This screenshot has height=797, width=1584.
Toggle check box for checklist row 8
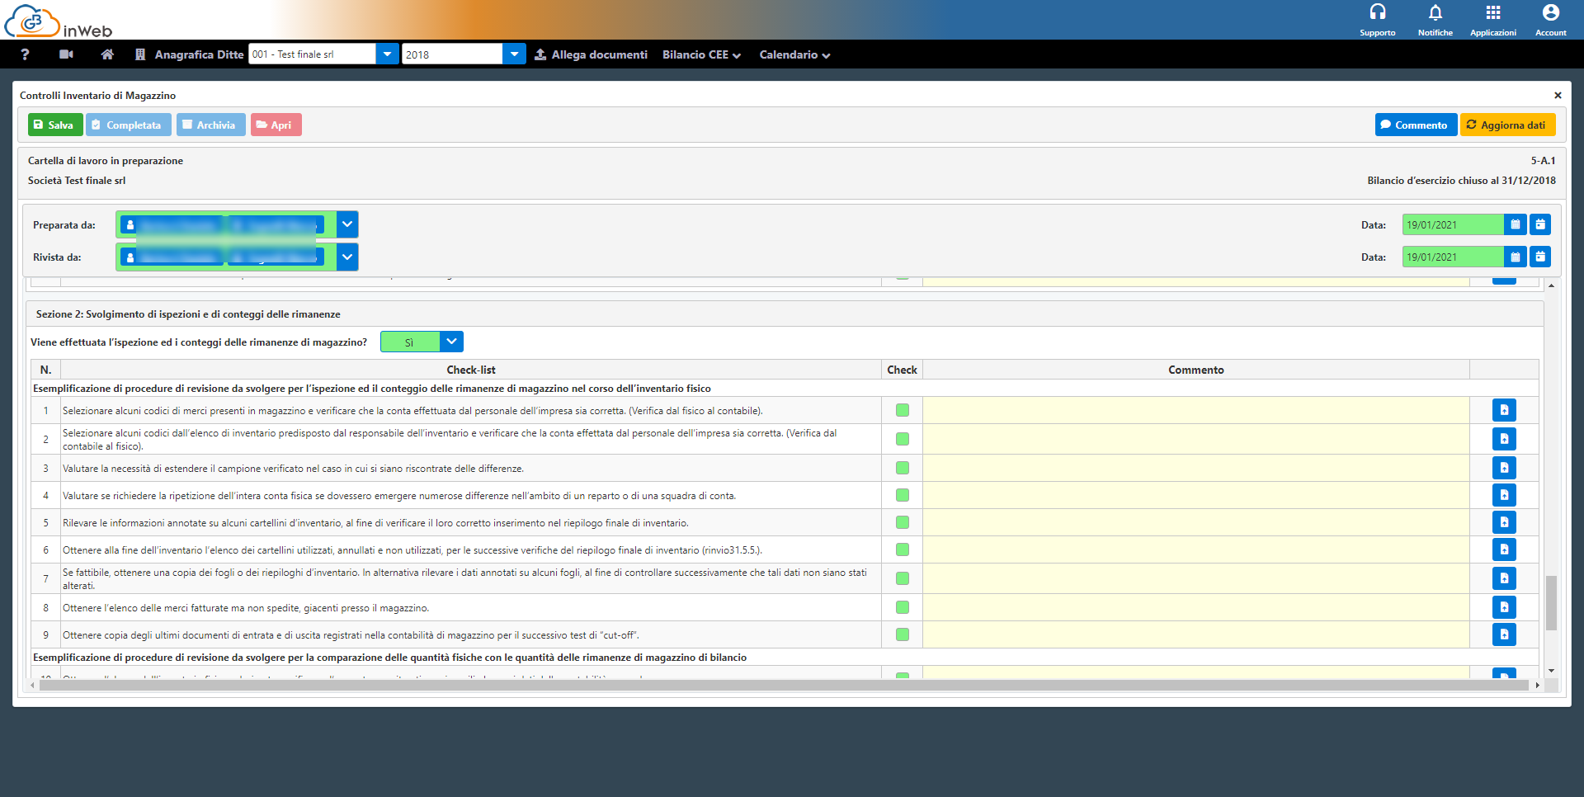click(902, 607)
